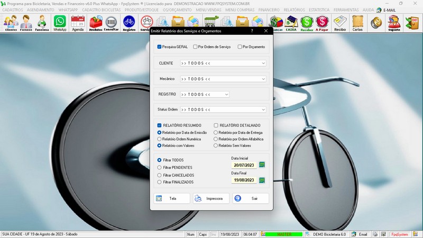Open the Mecânico dropdown list
The image size is (423, 238).
263,79
